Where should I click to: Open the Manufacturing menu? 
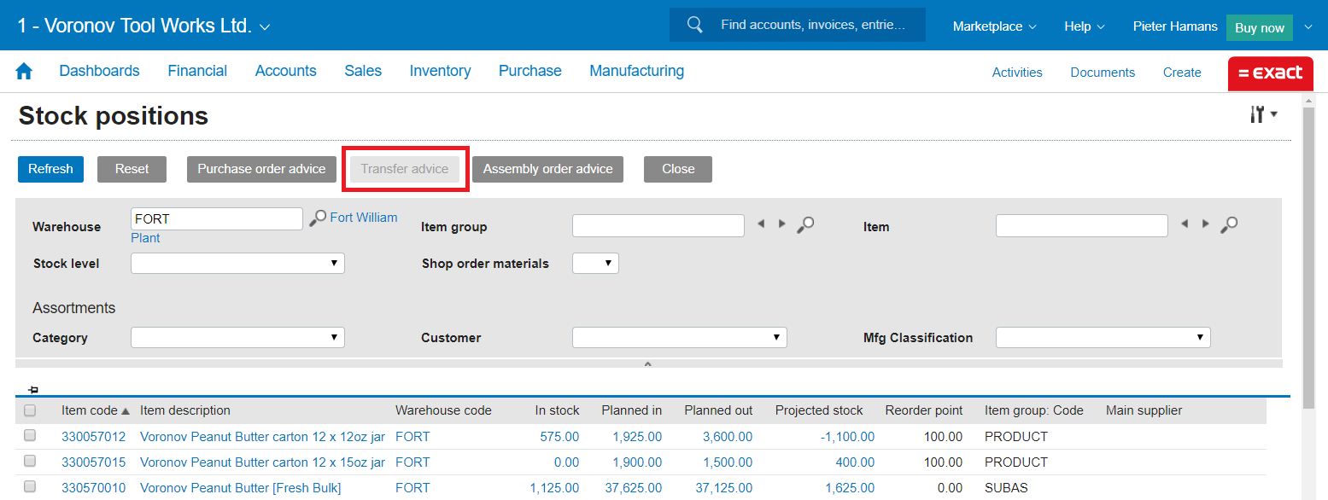point(636,72)
